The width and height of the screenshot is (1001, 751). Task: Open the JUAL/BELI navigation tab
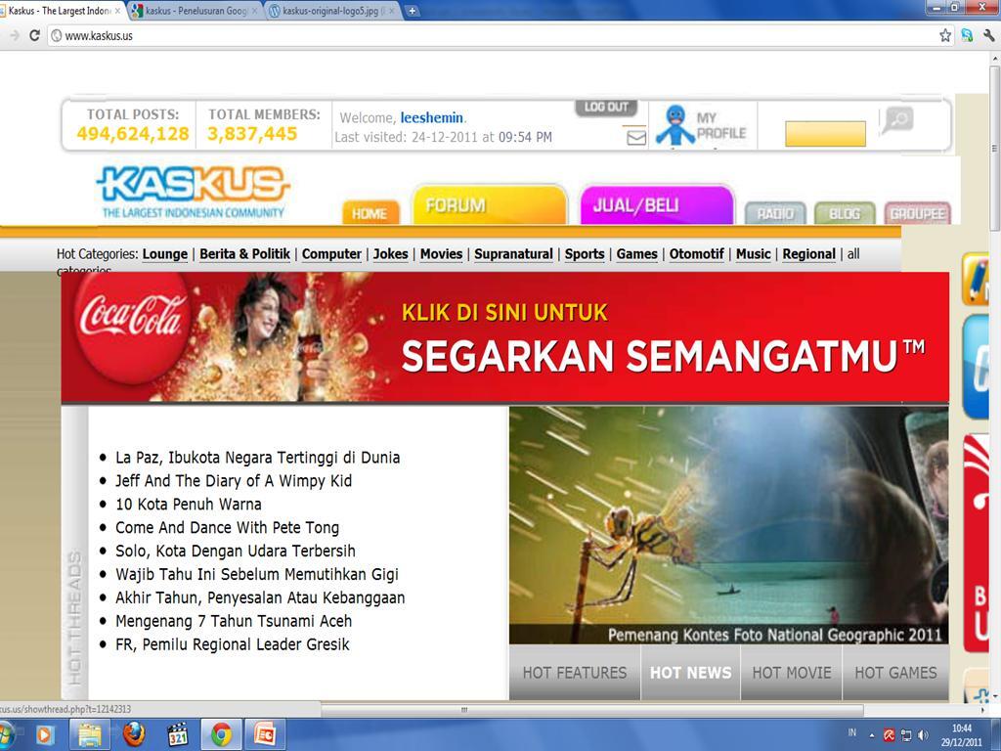pyautogui.click(x=656, y=205)
